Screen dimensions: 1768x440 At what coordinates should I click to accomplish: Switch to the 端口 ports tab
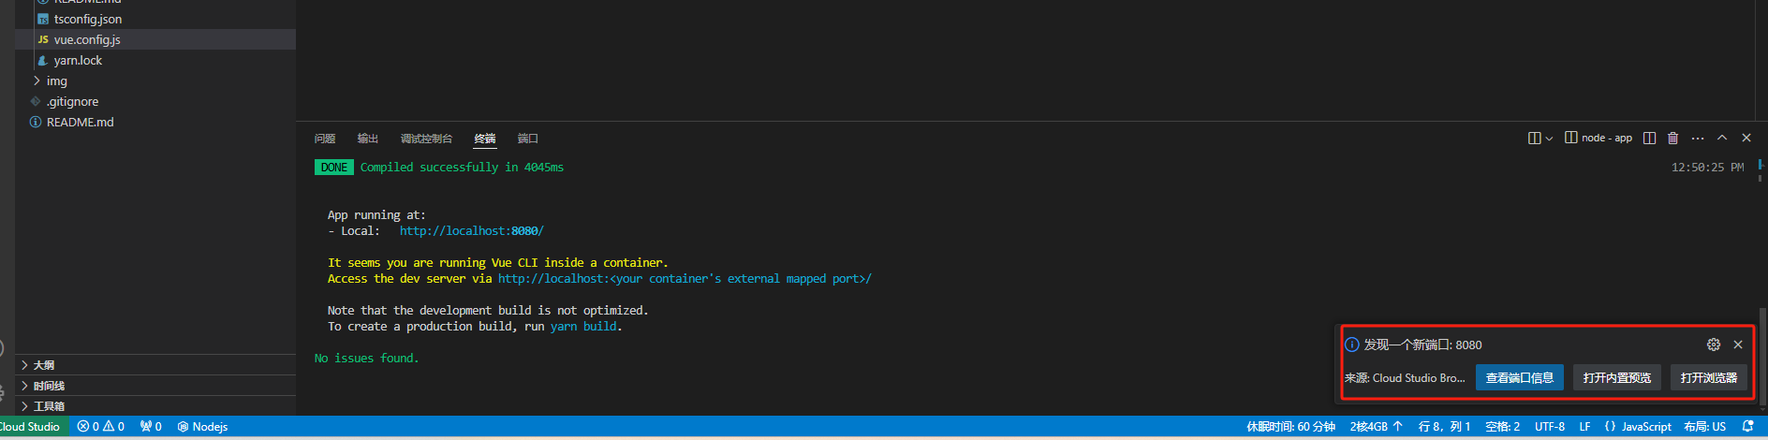pos(528,139)
